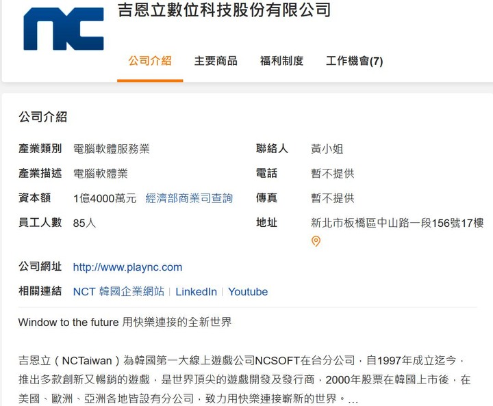Click the 資本額 field label

point(35,198)
